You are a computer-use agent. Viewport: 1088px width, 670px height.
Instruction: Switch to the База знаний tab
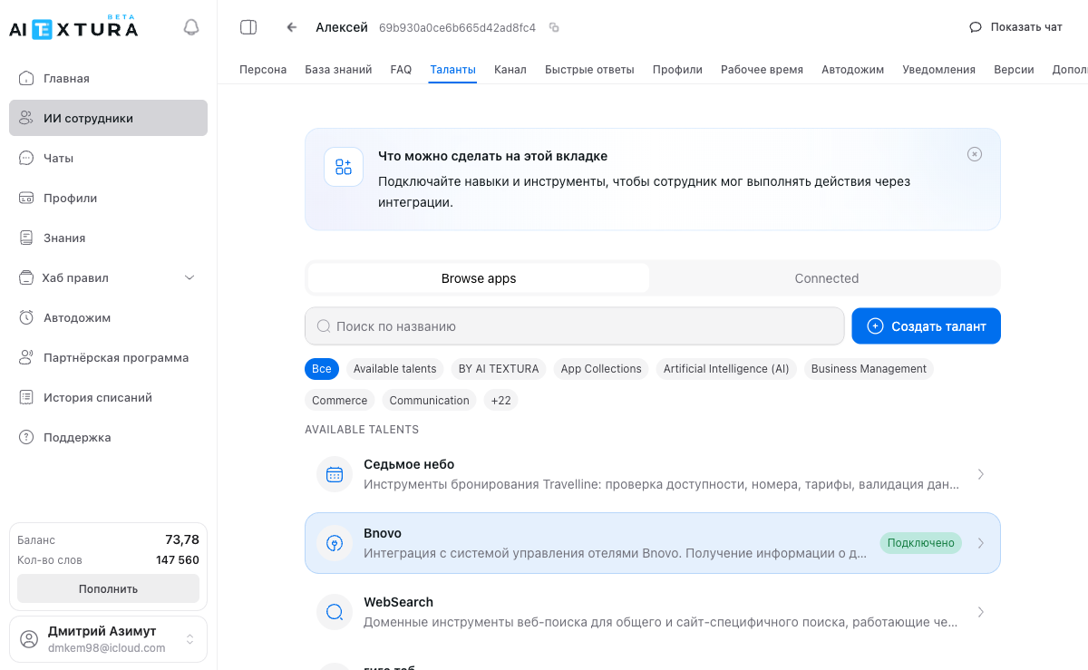click(x=338, y=69)
